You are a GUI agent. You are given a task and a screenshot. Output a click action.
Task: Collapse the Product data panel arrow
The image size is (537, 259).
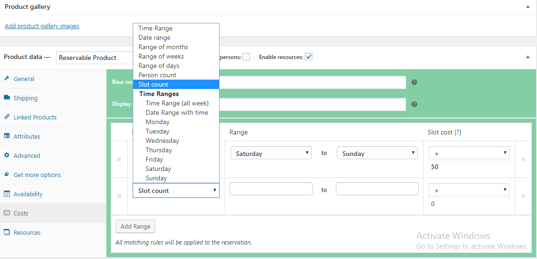point(528,57)
